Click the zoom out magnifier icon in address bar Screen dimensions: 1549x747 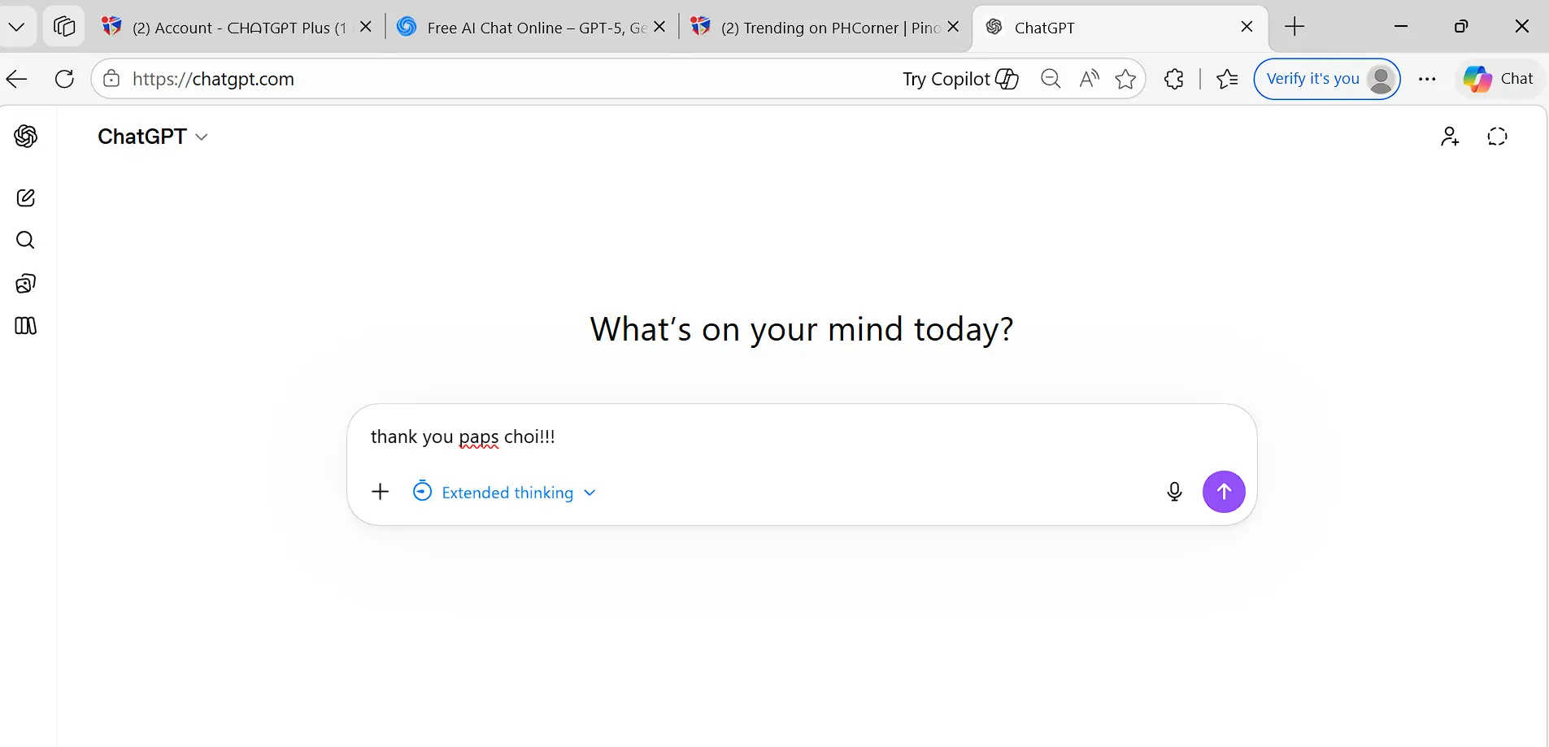1051,79
